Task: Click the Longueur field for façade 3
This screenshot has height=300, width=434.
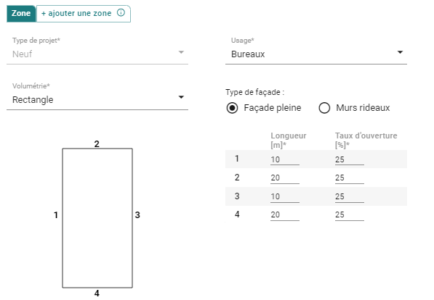Action: [285, 196]
